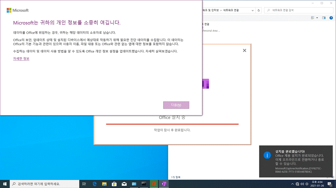Minimize the 네트워크 연결 Explorer window
Image resolution: width=336 pixels, height=188 pixels.
(x=313, y=3)
